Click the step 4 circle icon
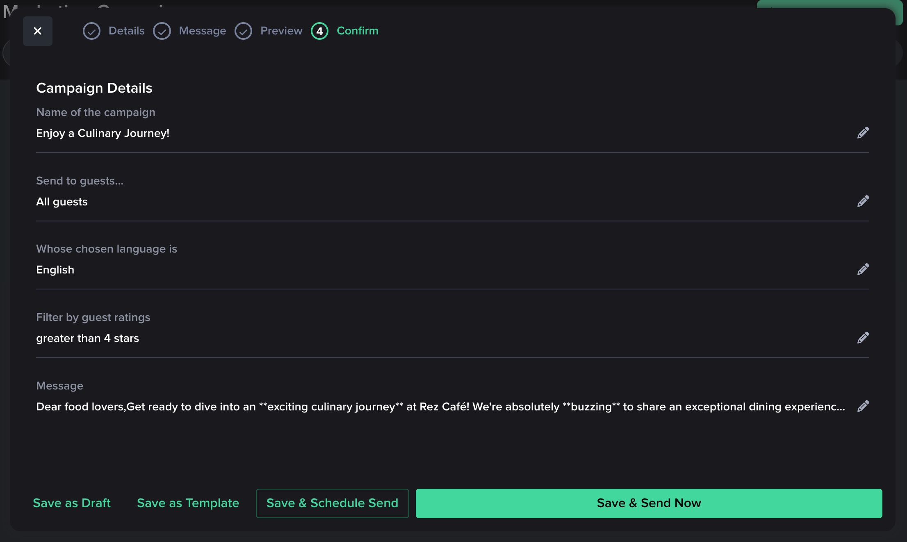Screen dimensions: 907x542 pos(319,31)
